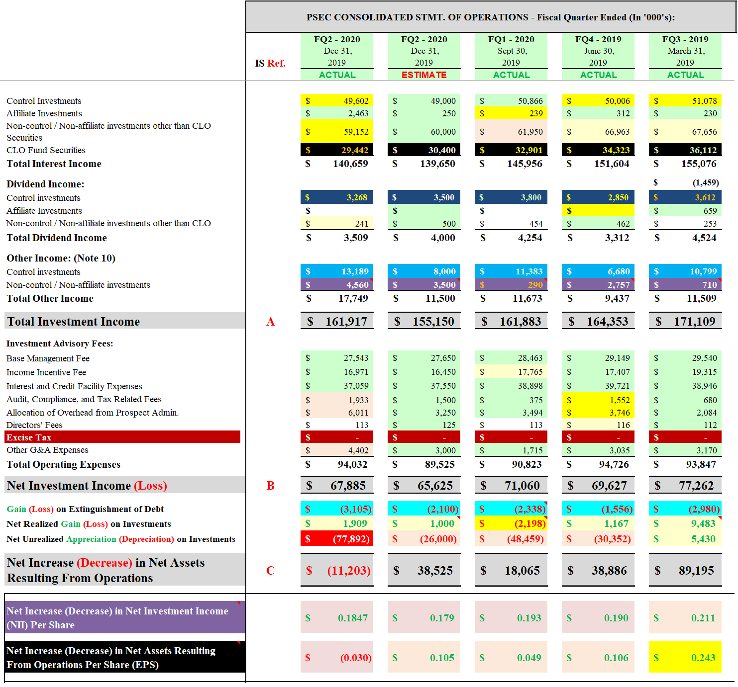Click the FQ4-2019 Total Operating Expenses value 94,726

click(614, 464)
